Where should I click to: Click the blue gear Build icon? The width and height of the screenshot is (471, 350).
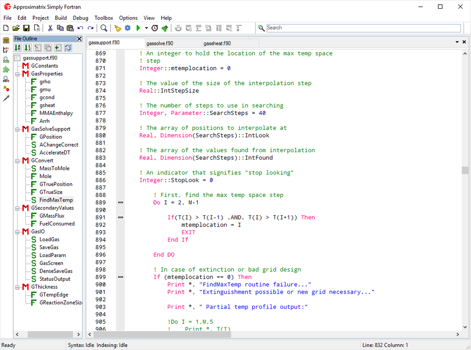coord(127,28)
